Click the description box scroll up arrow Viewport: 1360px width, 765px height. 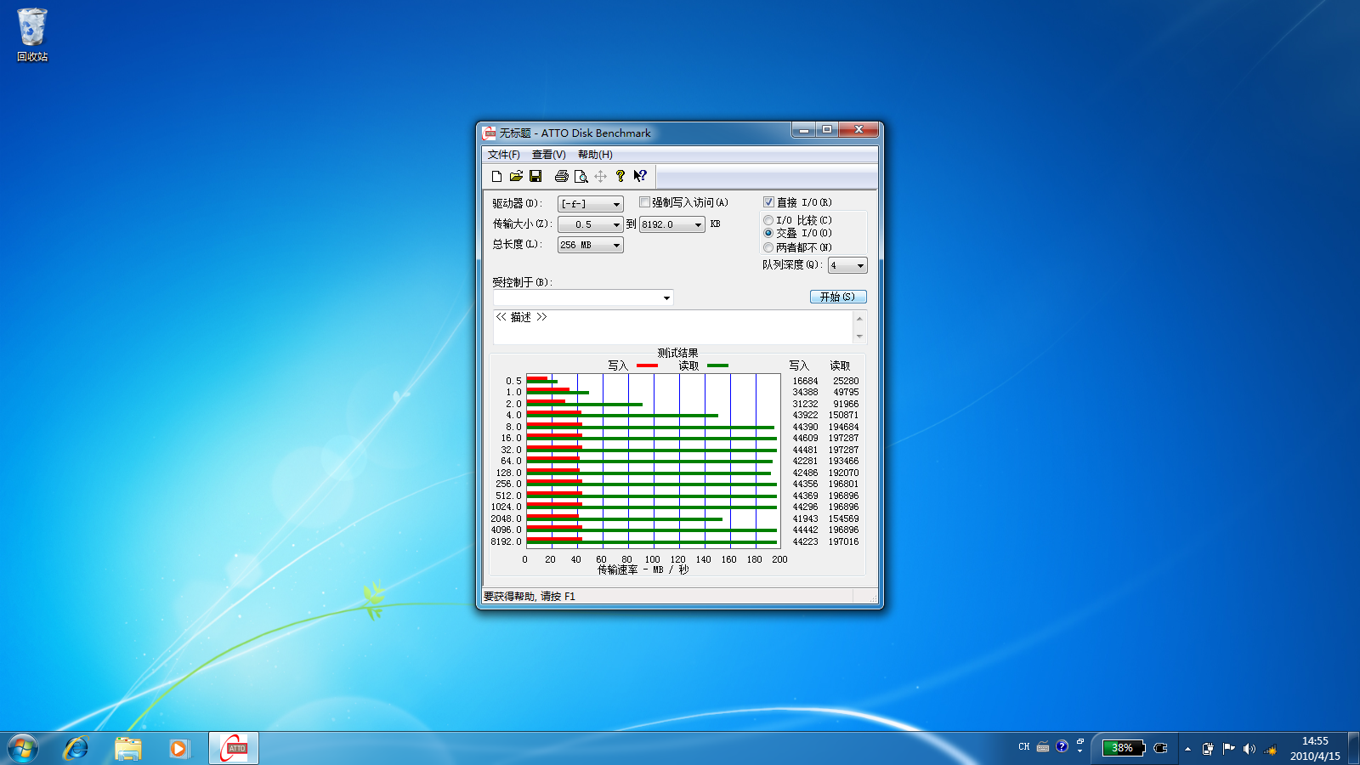point(859,319)
